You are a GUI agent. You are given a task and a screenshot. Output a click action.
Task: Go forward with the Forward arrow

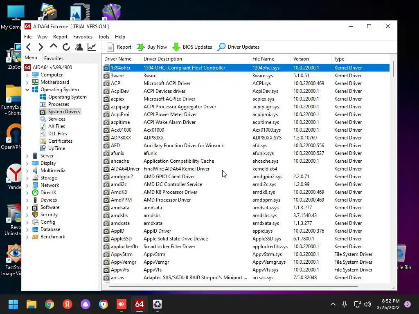41,47
